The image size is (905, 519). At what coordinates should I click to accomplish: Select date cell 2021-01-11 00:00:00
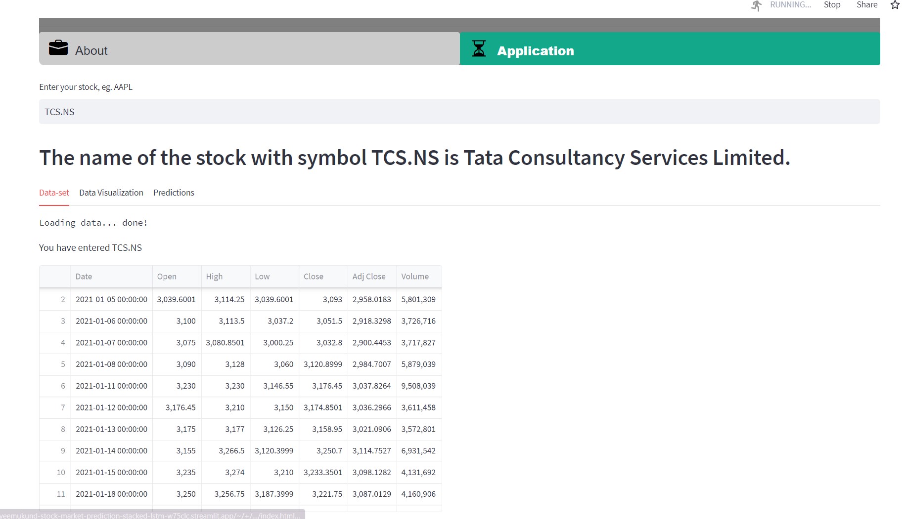(112, 386)
